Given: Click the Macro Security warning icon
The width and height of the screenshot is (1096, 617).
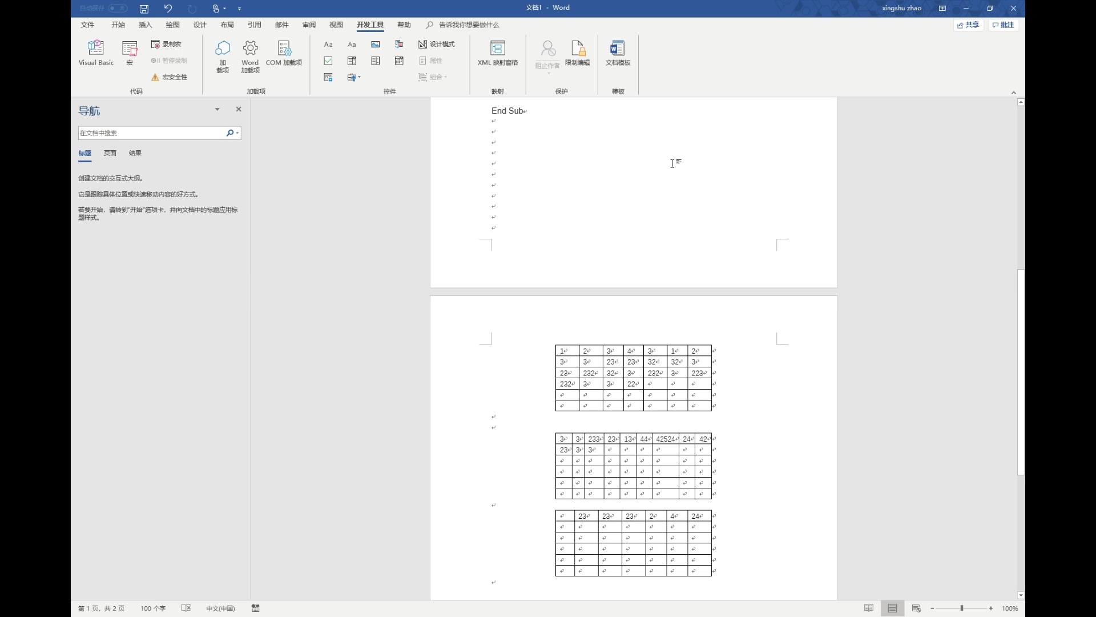Looking at the screenshot, I should (x=155, y=77).
